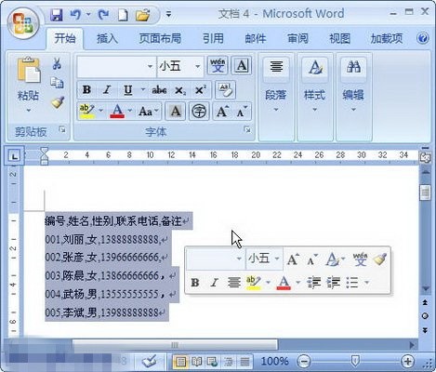Image resolution: width=436 pixels, height=372 pixels.
Task: Click the tab selector box left of the ruler
Action: click(14, 156)
